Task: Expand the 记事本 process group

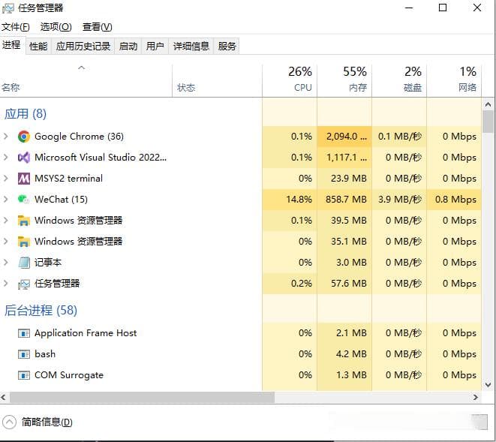Action: click(6, 263)
